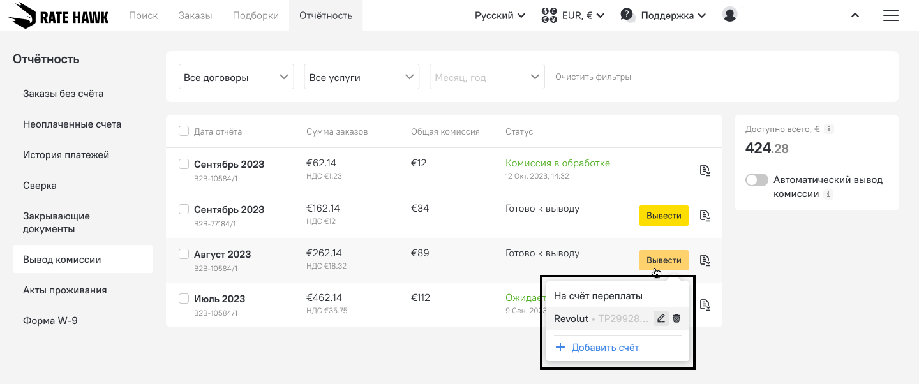This screenshot has width=919, height=384.
Task: Open the hamburger menu icon
Action: click(x=890, y=15)
